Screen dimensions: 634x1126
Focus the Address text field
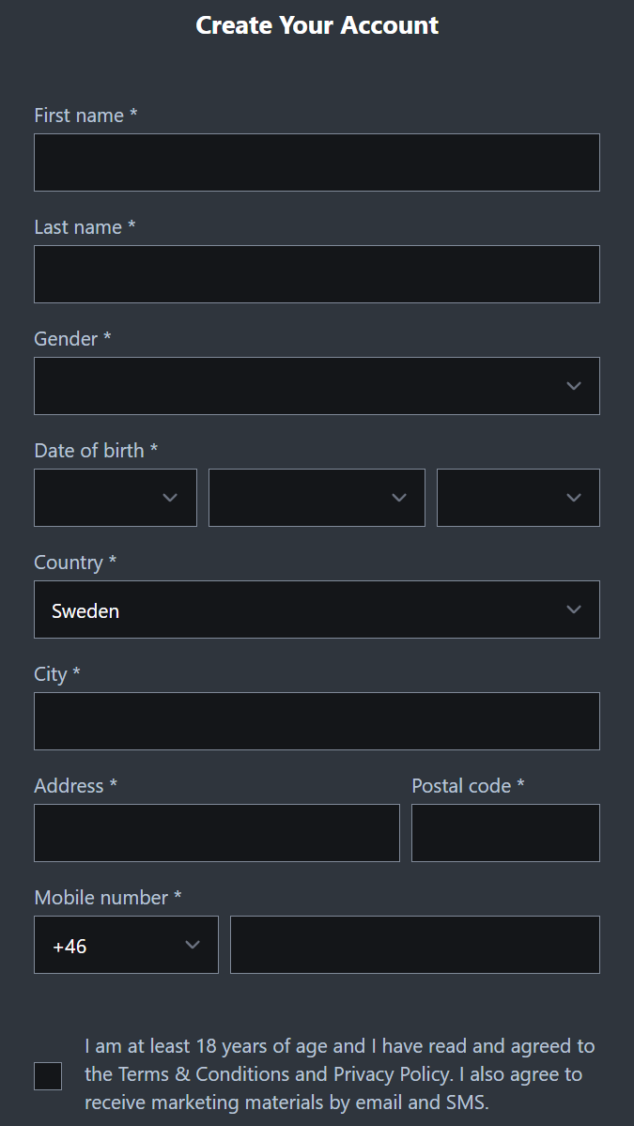click(217, 833)
